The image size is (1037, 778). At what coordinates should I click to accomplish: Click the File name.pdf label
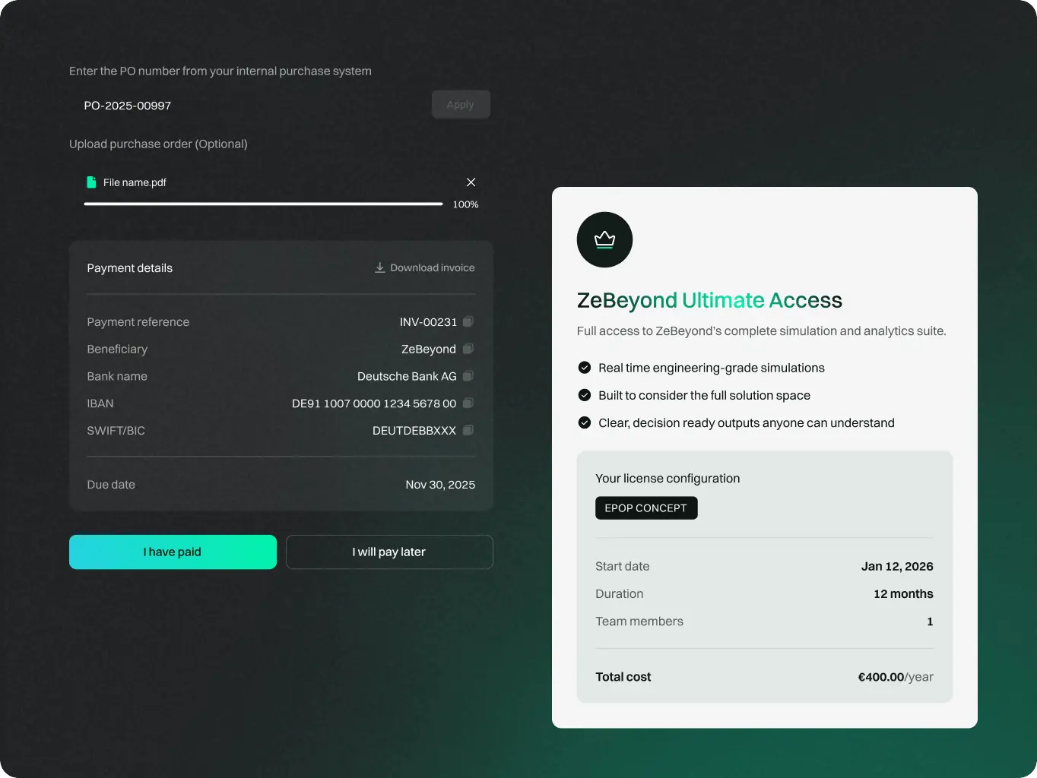tap(135, 182)
